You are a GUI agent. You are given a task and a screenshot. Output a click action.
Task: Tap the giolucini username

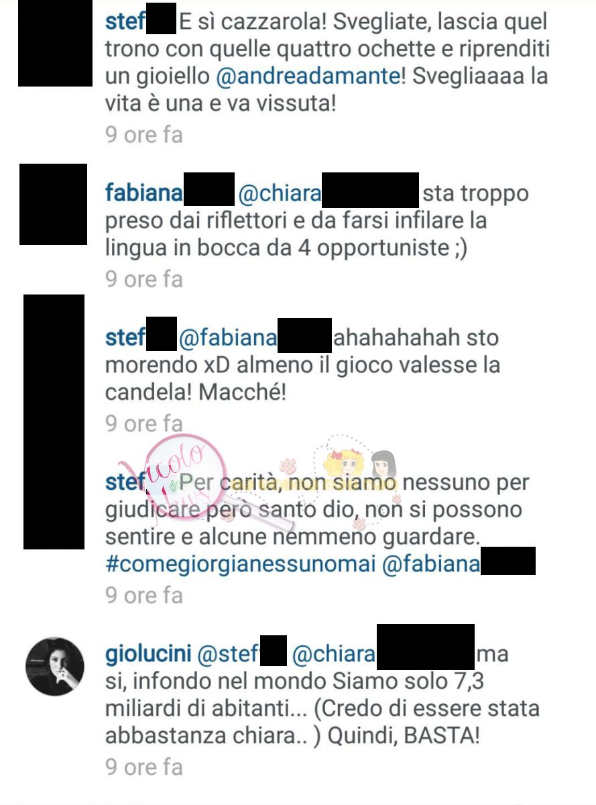pos(149,653)
